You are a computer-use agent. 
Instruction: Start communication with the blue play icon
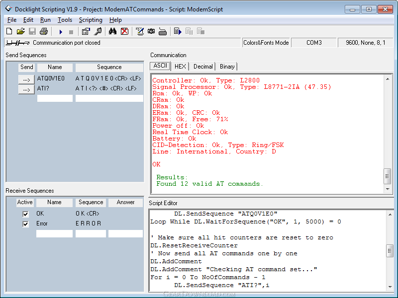(x=61, y=32)
